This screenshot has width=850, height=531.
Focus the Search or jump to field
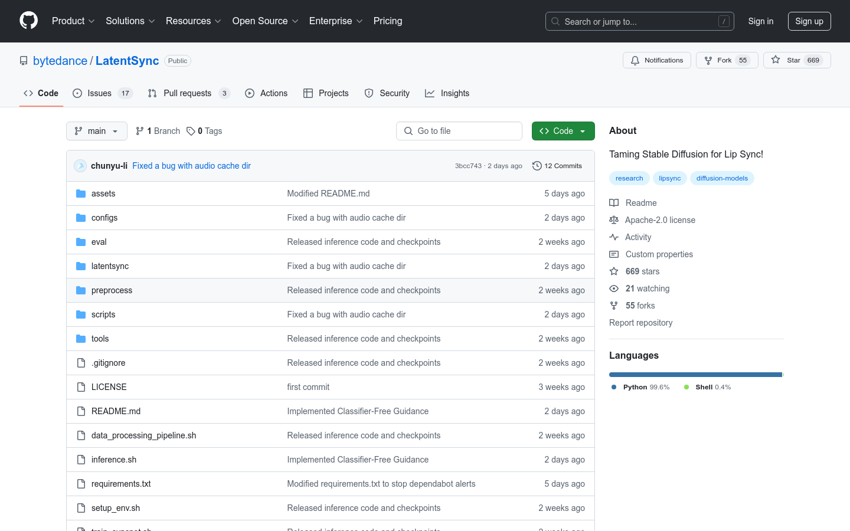point(640,21)
